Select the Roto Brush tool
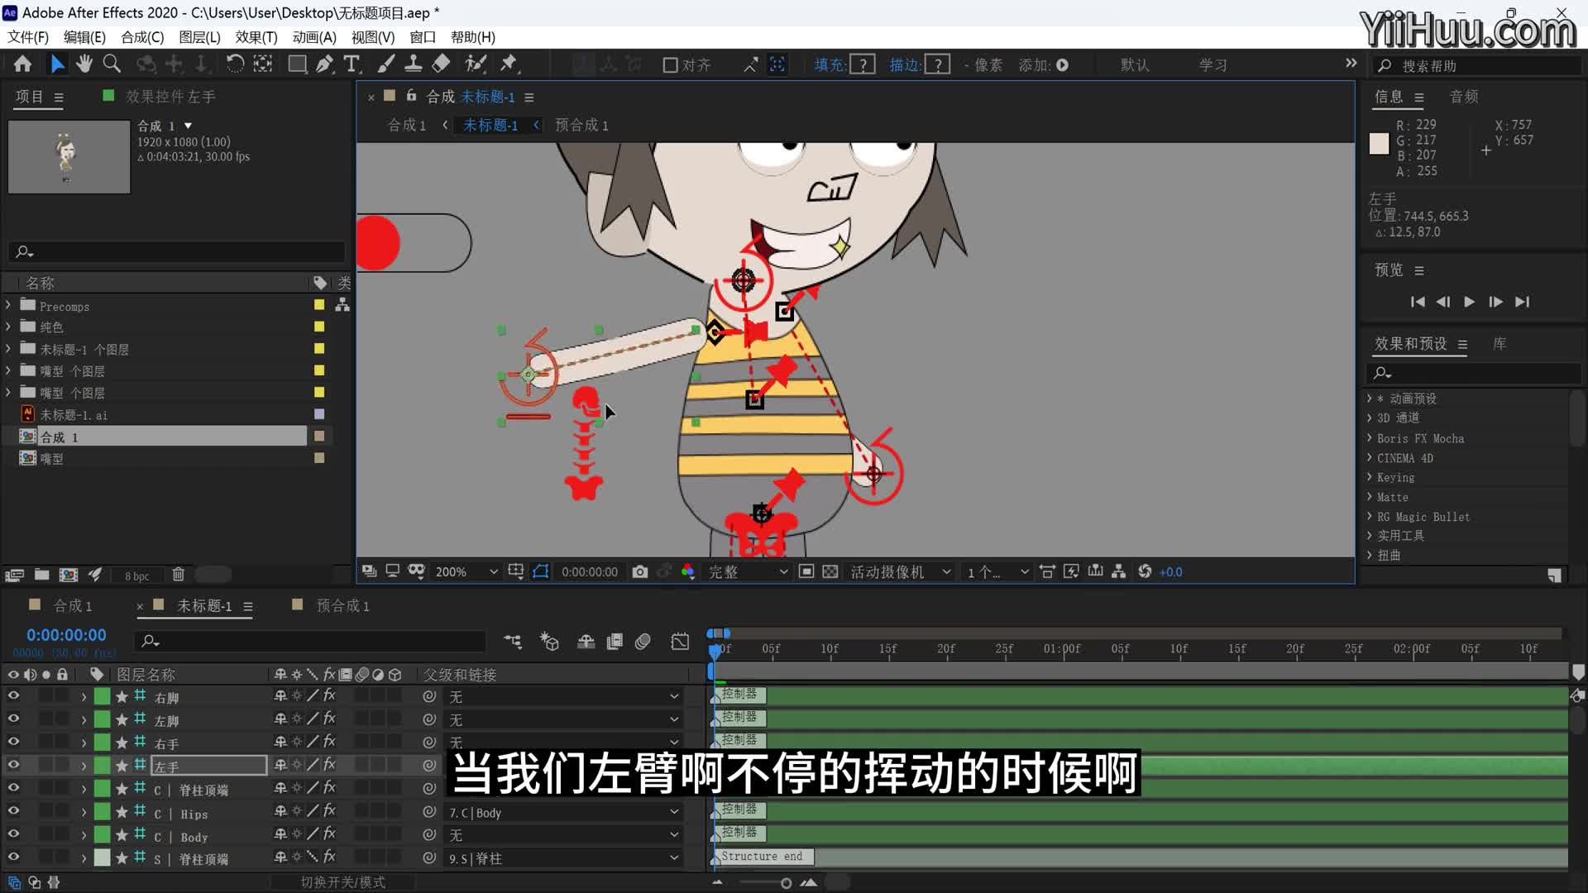This screenshot has width=1588, height=893. click(x=476, y=64)
